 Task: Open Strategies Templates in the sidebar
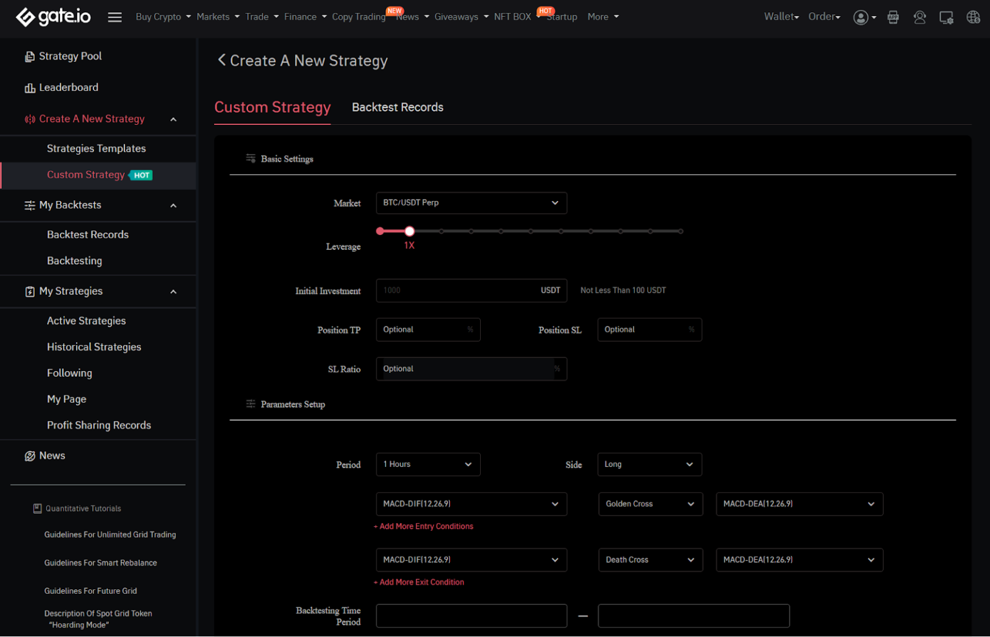tap(96, 148)
